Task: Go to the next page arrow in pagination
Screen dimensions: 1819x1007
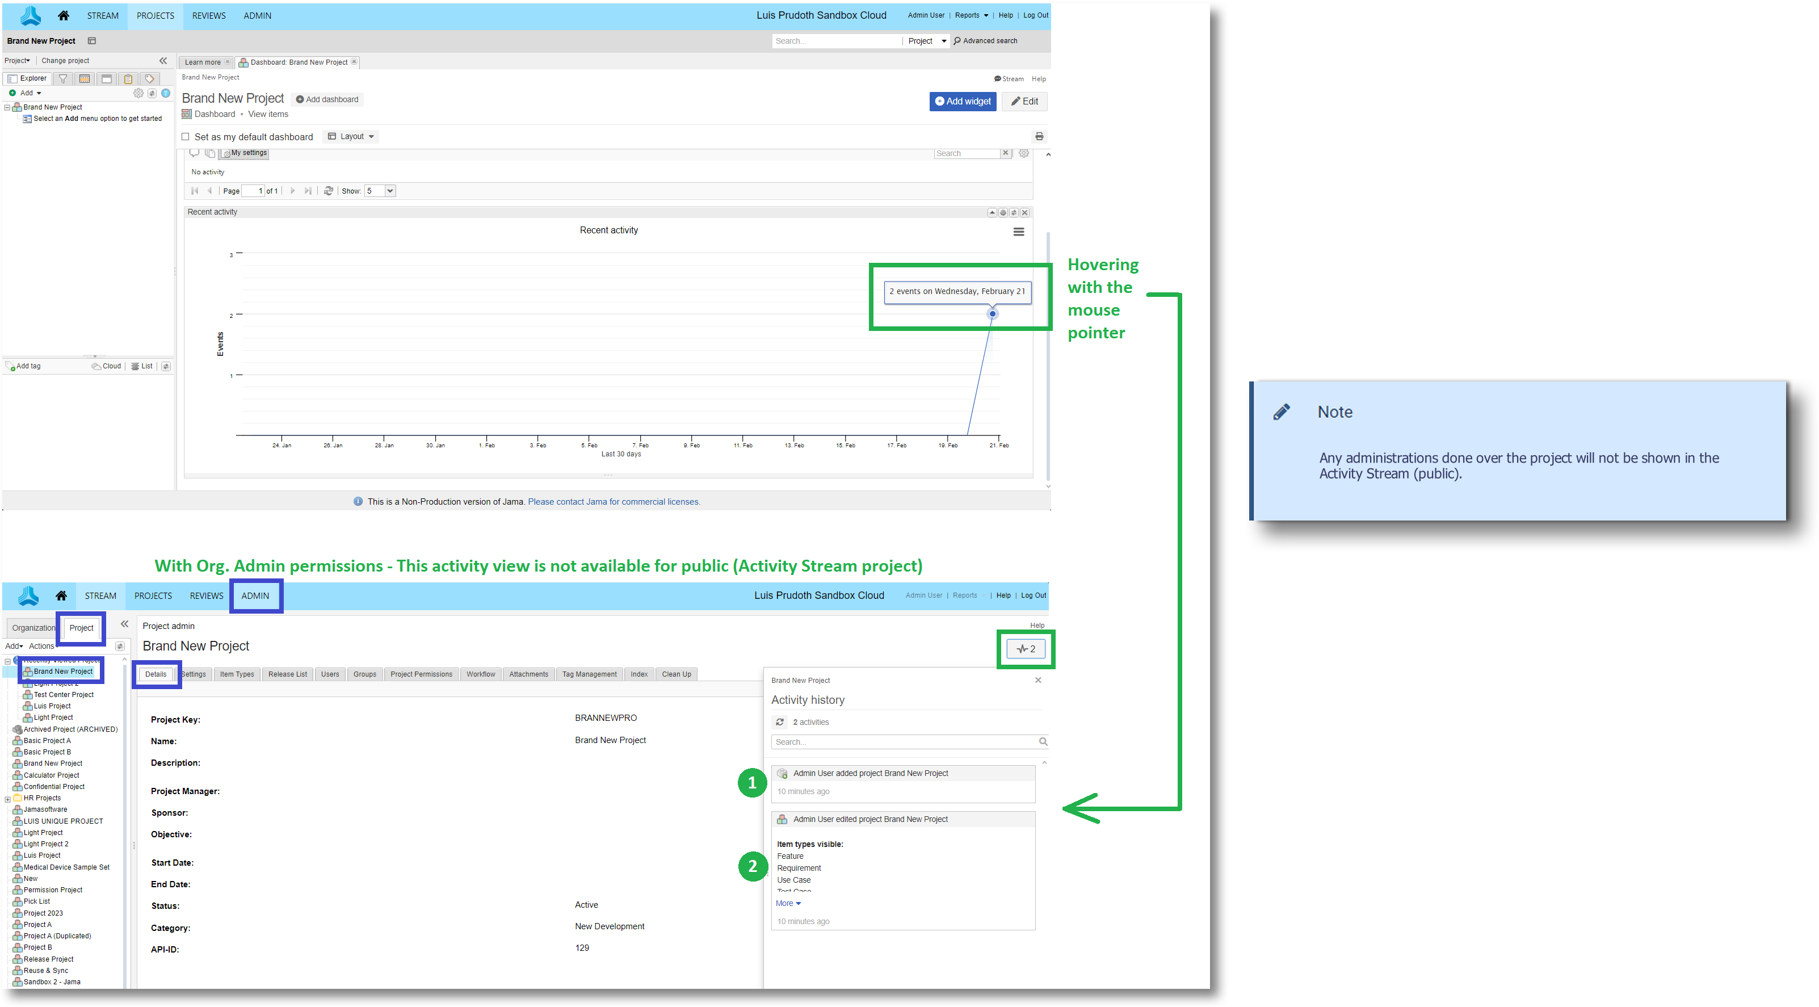Action: (293, 191)
